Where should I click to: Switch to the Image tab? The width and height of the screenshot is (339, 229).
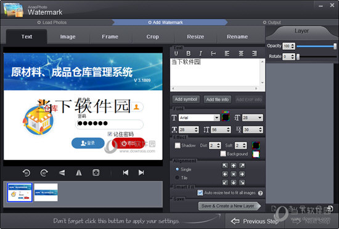click(x=68, y=37)
